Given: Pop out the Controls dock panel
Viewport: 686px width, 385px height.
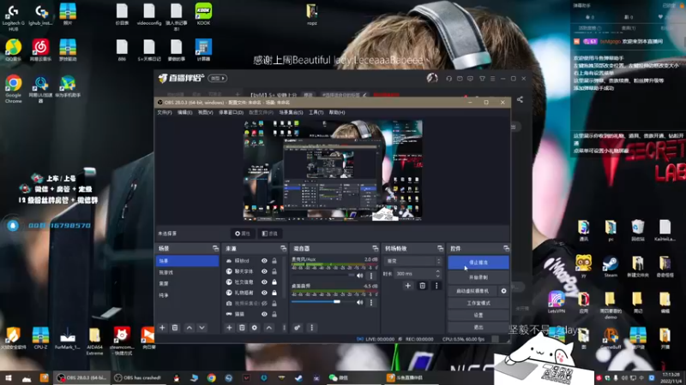Looking at the screenshot, I should (x=506, y=248).
